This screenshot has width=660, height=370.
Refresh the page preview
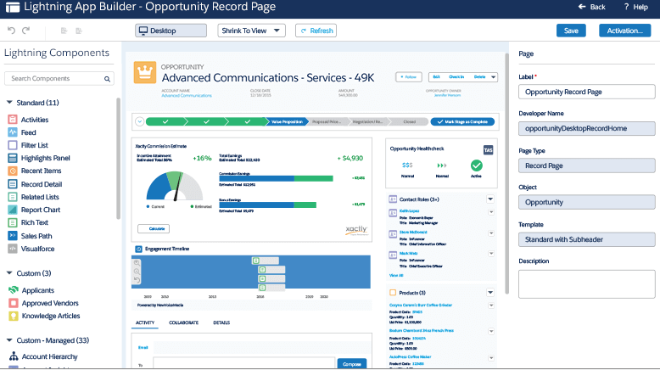click(316, 31)
